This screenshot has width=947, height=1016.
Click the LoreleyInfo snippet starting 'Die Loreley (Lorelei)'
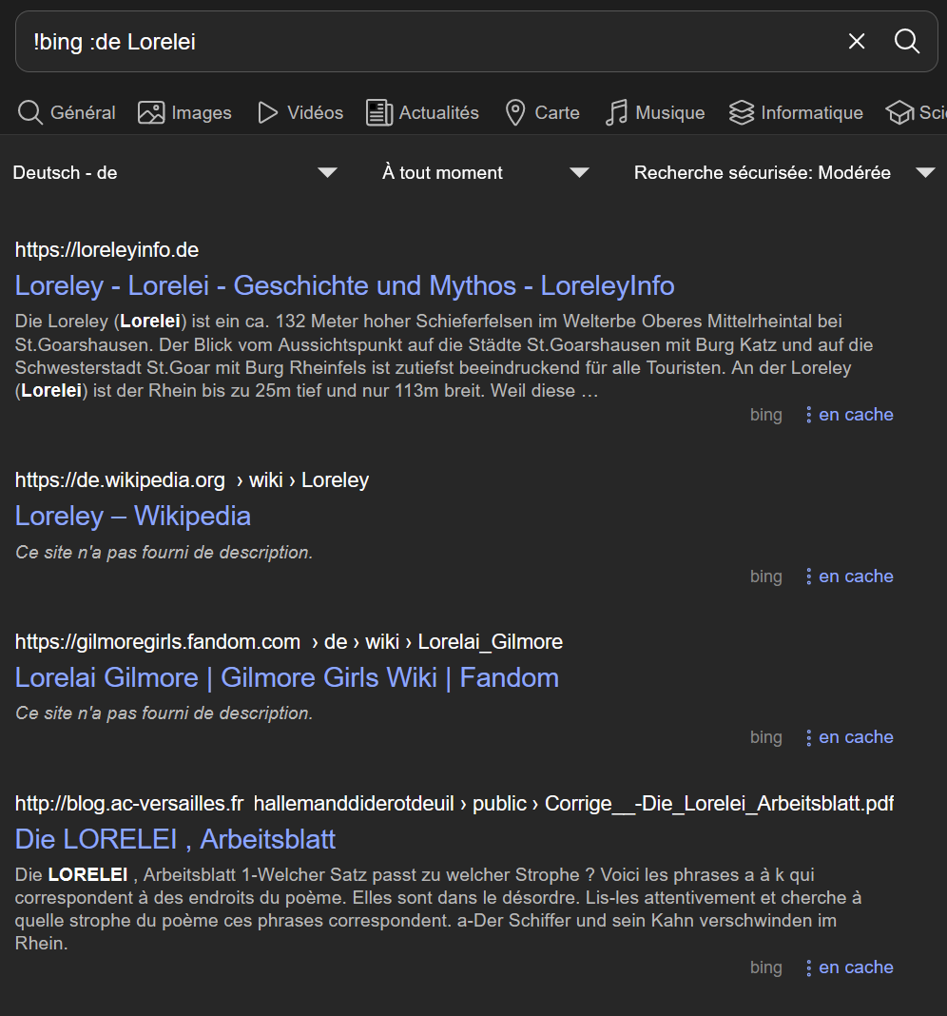(444, 356)
